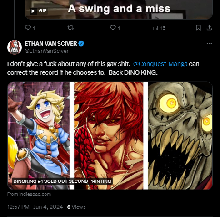The image size is (220, 217).
Task: Open the @Conquest_Manga mention
Action: pyautogui.click(x=160, y=64)
